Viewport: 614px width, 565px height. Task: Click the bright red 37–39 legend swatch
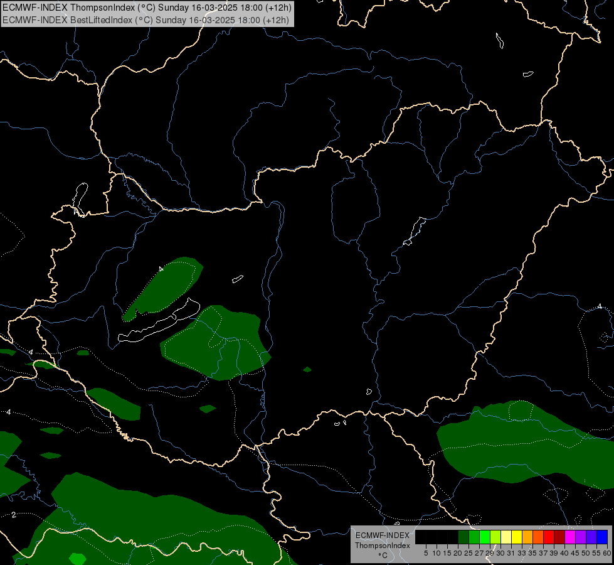click(x=549, y=537)
